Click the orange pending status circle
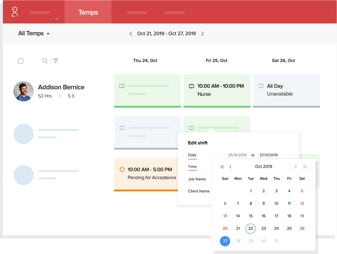Image resolution: width=337 pixels, height=254 pixels. (x=122, y=169)
